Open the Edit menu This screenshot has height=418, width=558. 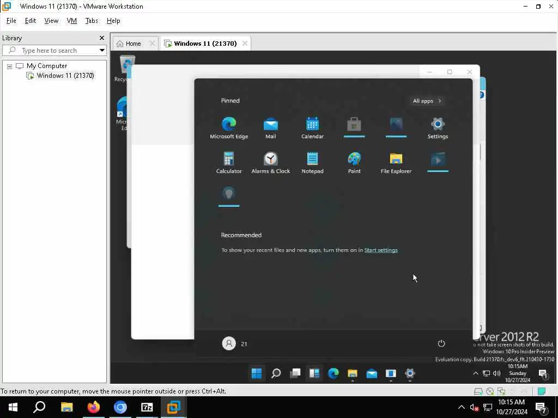[x=31, y=21]
